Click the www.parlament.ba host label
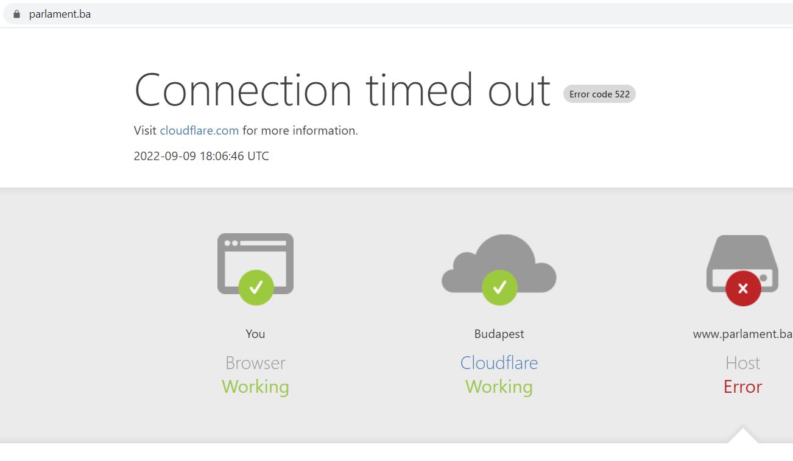 tap(742, 334)
